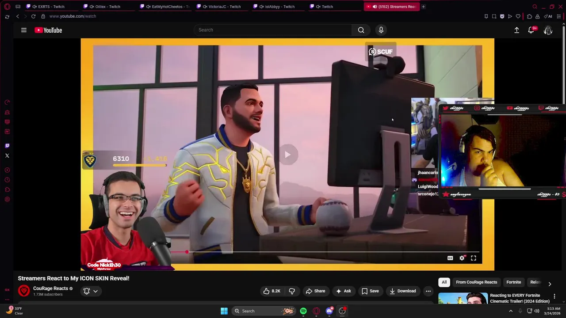Open the YouTube guide hamburger menu
Viewport: 566px width, 318px height.
coord(24,30)
